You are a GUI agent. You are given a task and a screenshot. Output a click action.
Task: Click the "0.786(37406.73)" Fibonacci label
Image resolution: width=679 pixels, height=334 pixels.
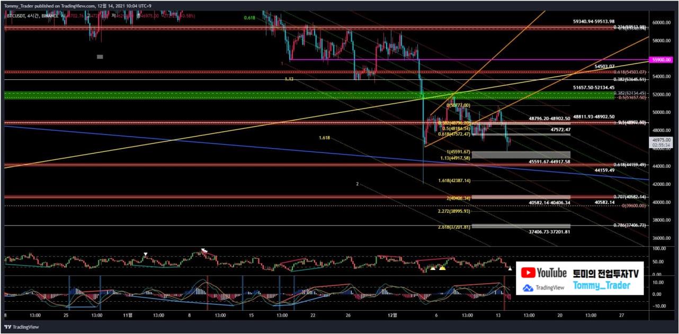click(630, 225)
